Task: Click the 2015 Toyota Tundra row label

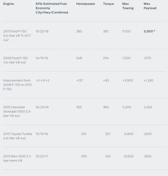Action: coord(18,136)
